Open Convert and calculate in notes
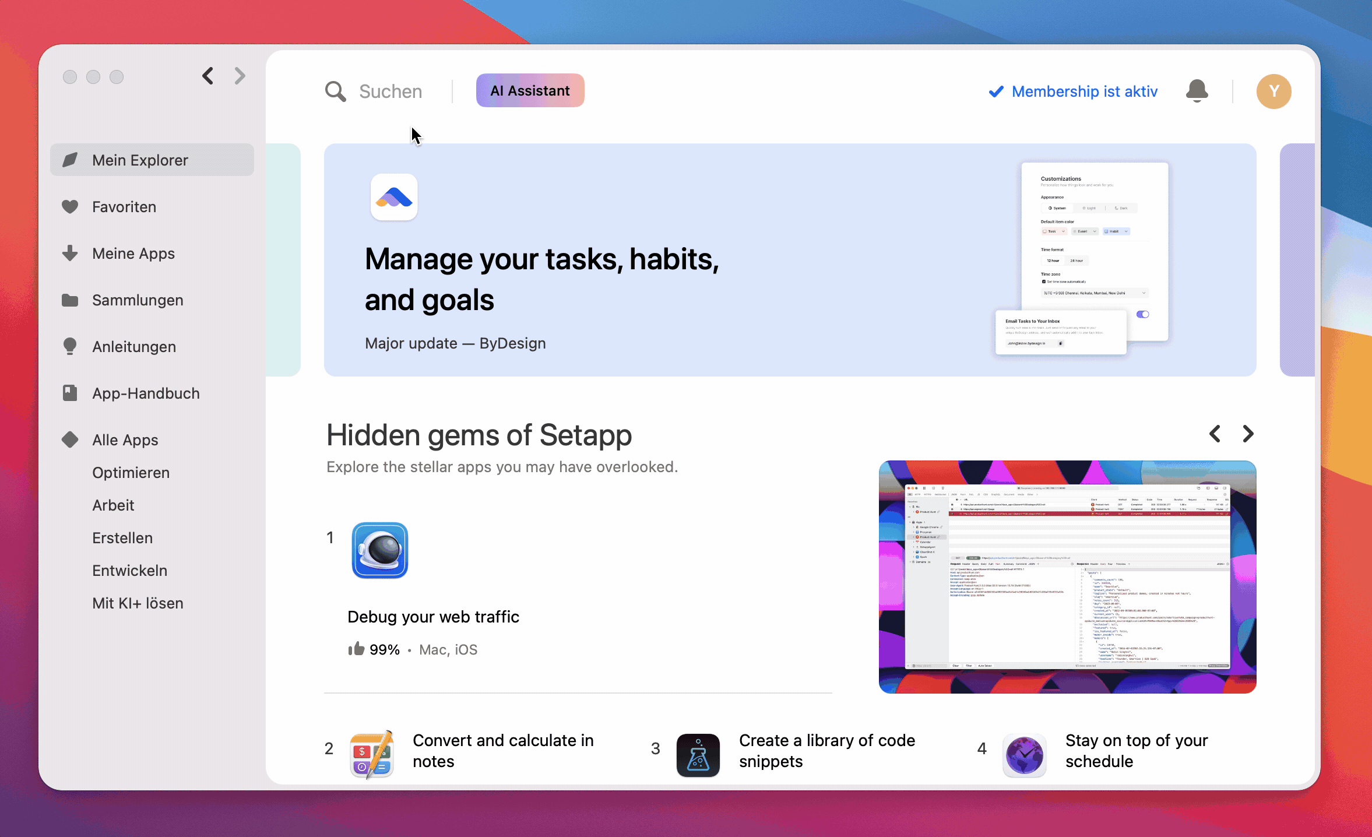 503,751
